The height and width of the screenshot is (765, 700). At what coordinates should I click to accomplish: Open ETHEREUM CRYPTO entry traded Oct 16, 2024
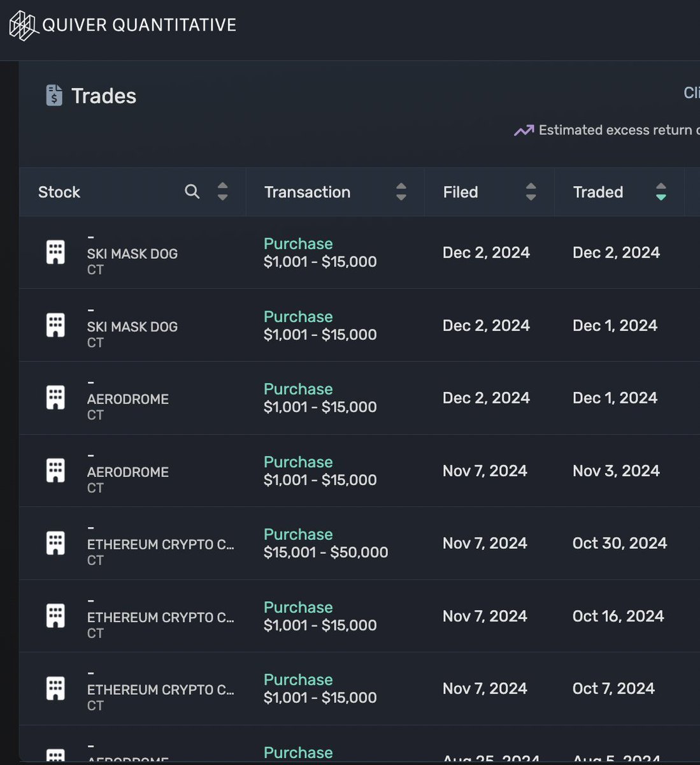[x=161, y=617]
